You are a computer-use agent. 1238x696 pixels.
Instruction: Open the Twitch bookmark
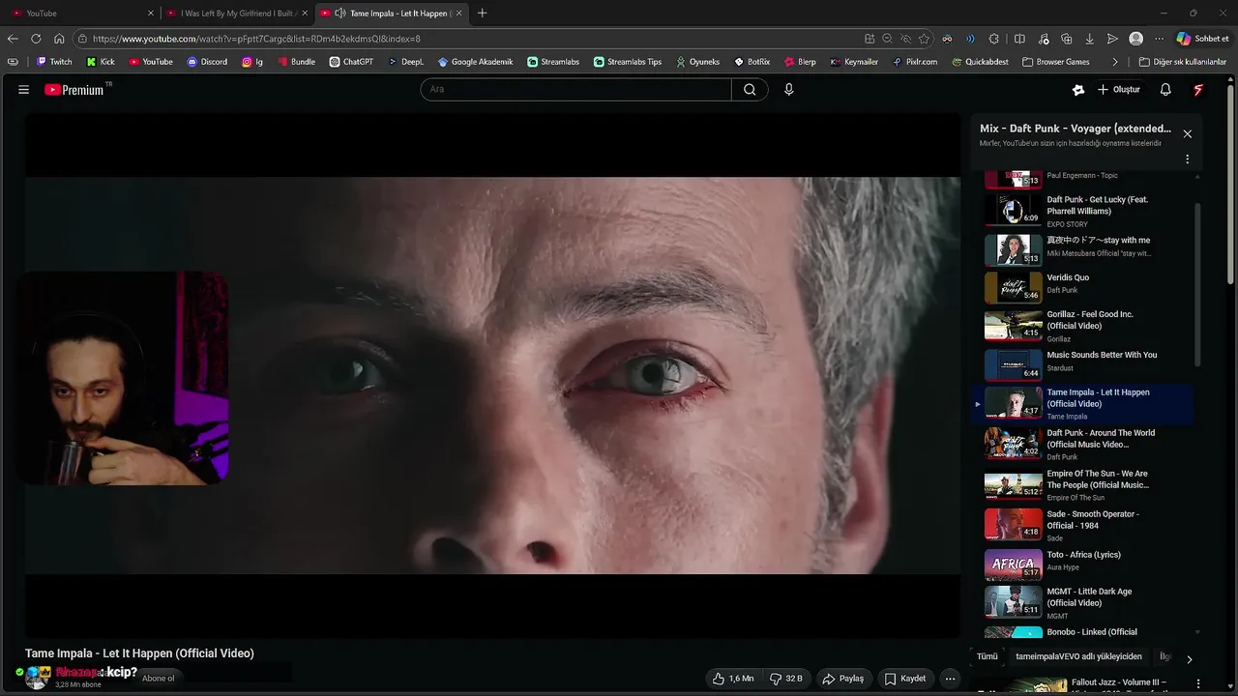[54, 62]
